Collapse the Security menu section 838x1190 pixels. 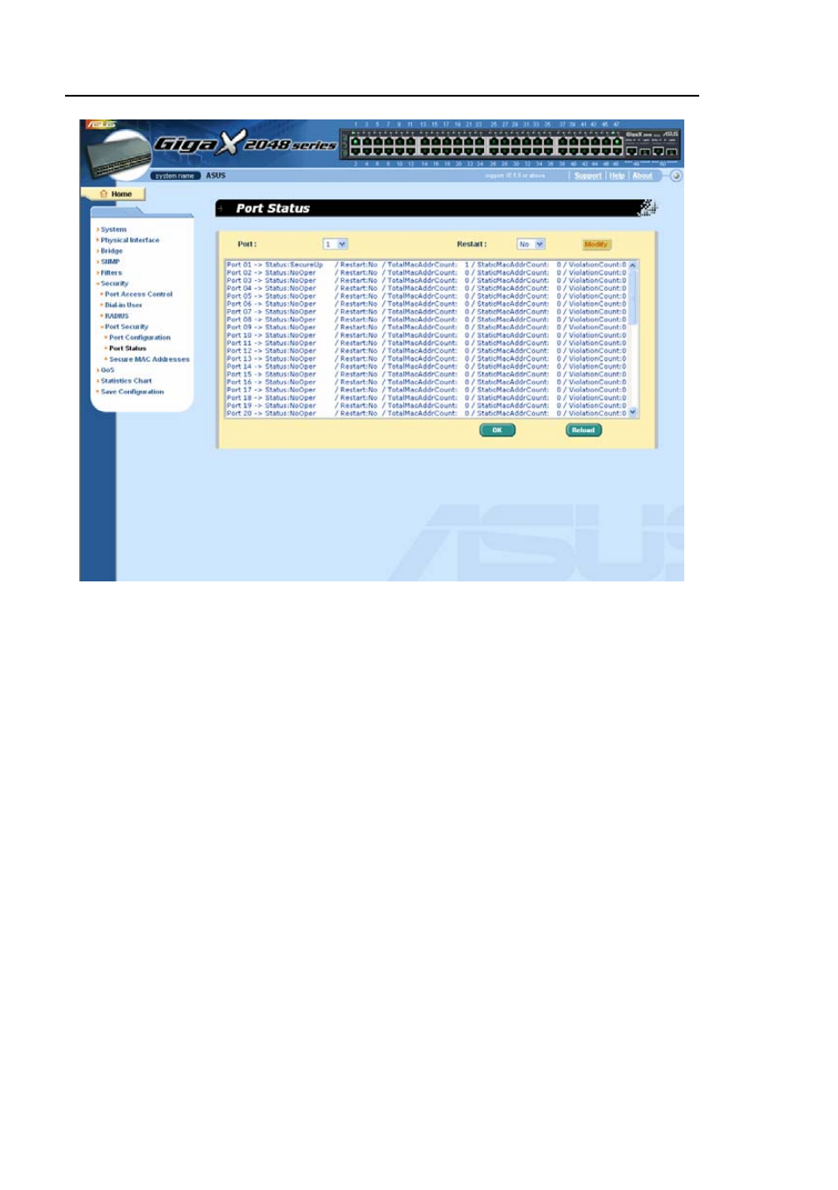coord(113,284)
